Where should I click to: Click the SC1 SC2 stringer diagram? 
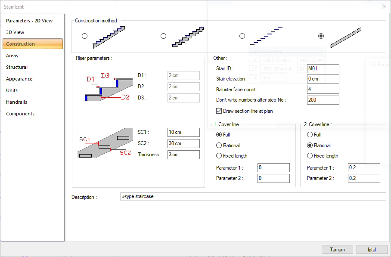pyautogui.click(x=106, y=143)
